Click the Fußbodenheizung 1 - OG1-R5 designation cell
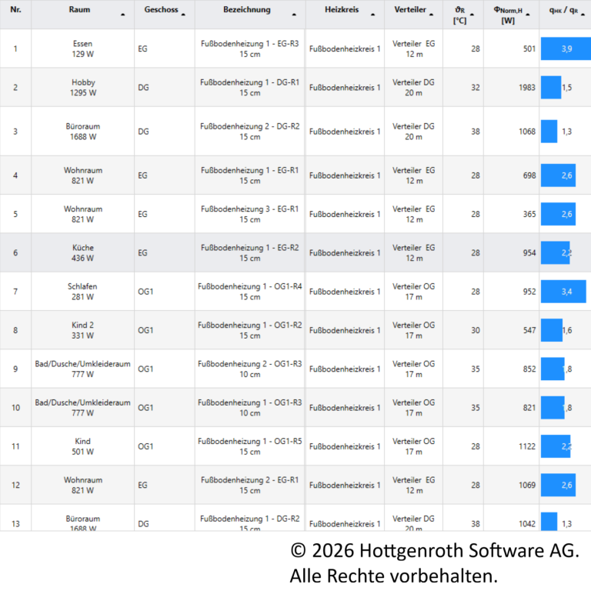This screenshot has height=591, width=591. click(249, 446)
